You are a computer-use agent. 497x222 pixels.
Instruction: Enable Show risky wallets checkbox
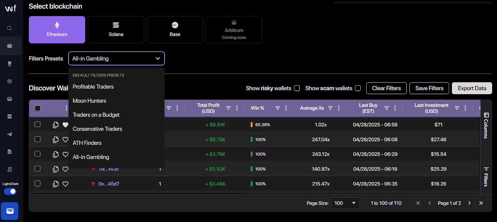(297, 88)
